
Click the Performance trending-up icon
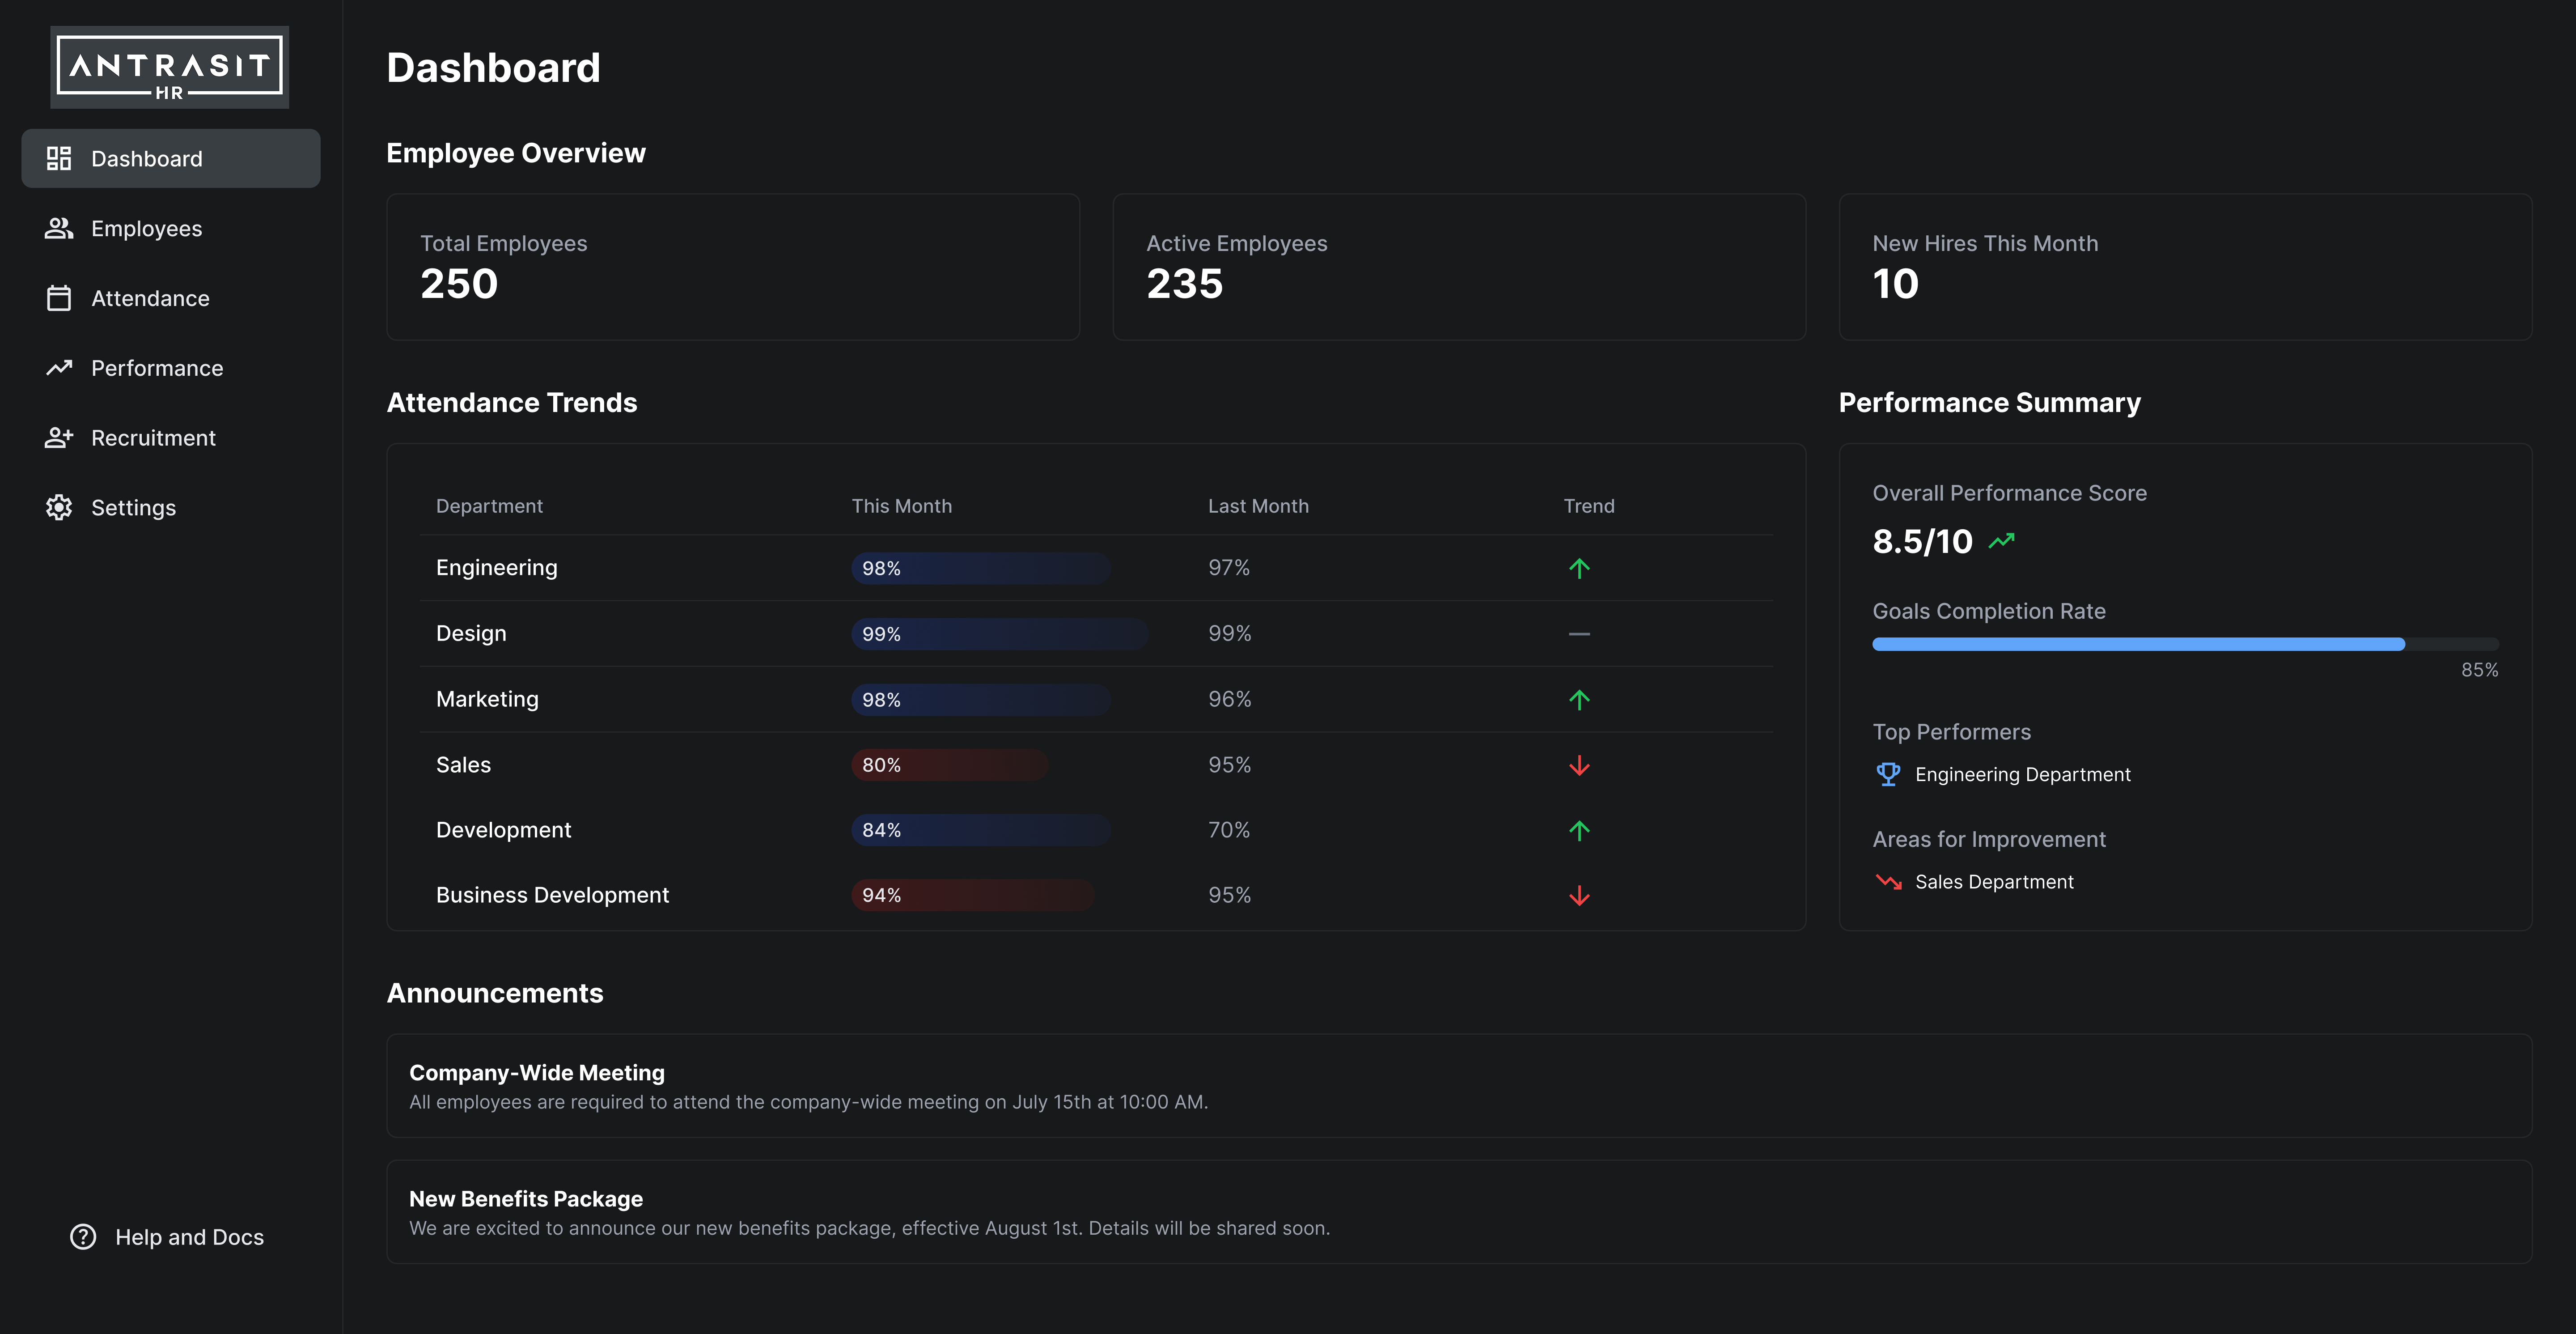(59, 368)
